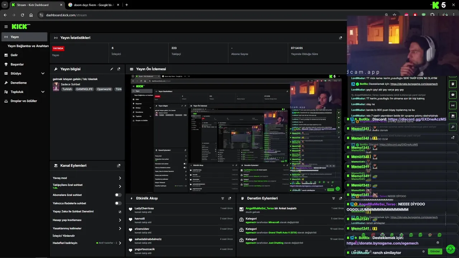Screen dimensions: 459x258
Task: Click the LadyCherriosa follow heart icon
Action: tap(131, 209)
